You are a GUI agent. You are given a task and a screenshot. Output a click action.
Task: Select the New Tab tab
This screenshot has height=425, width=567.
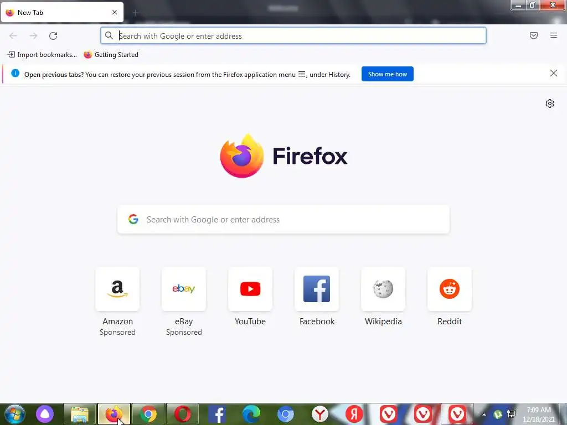coord(62,13)
